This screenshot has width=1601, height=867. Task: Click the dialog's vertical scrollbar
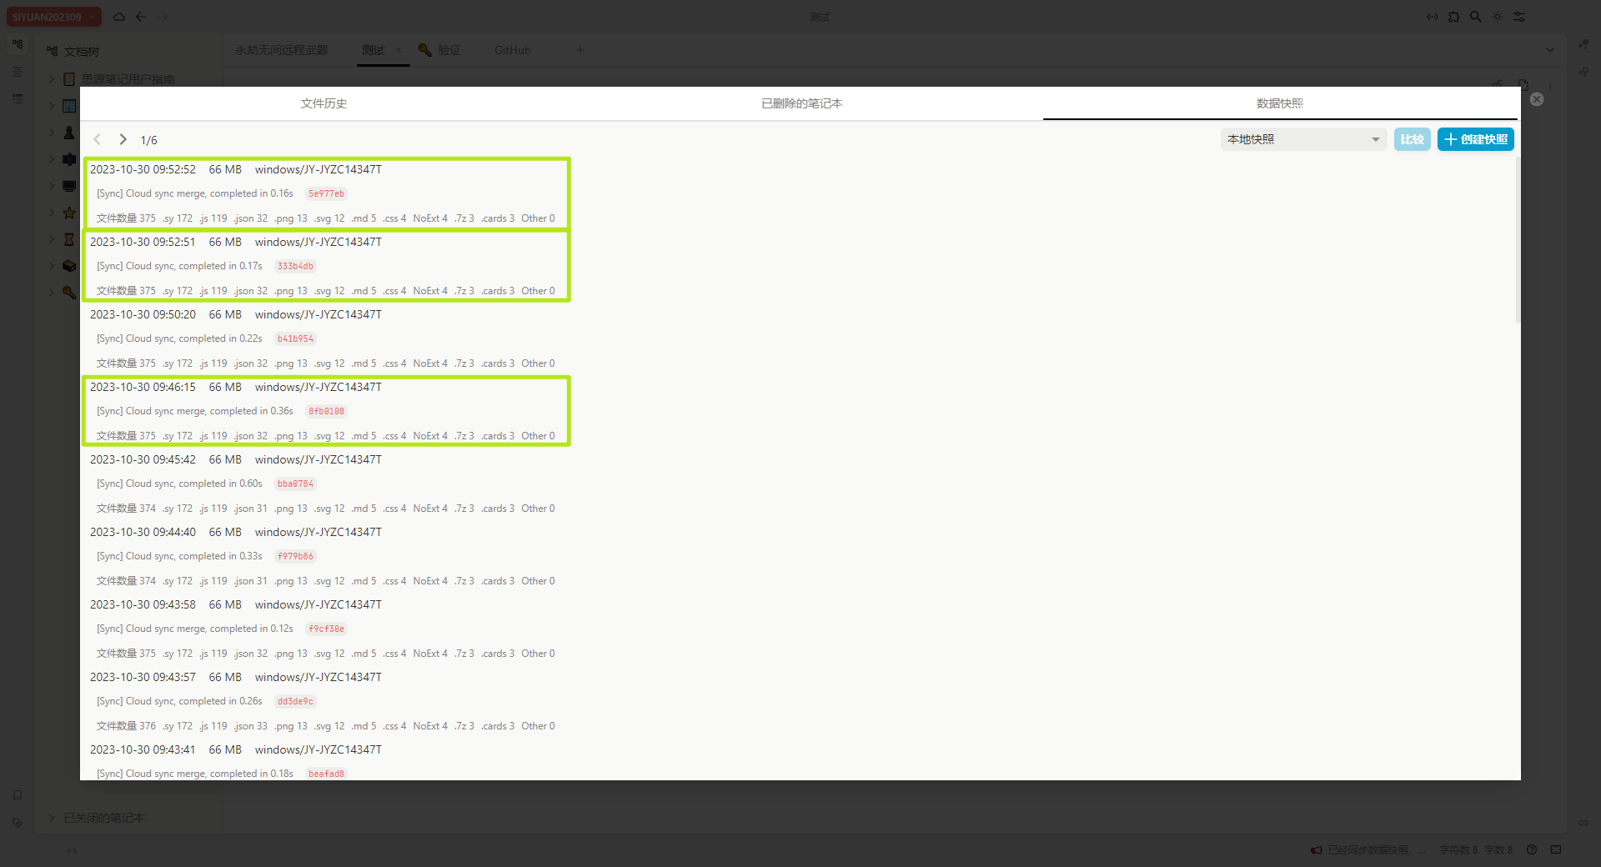[1518, 240]
